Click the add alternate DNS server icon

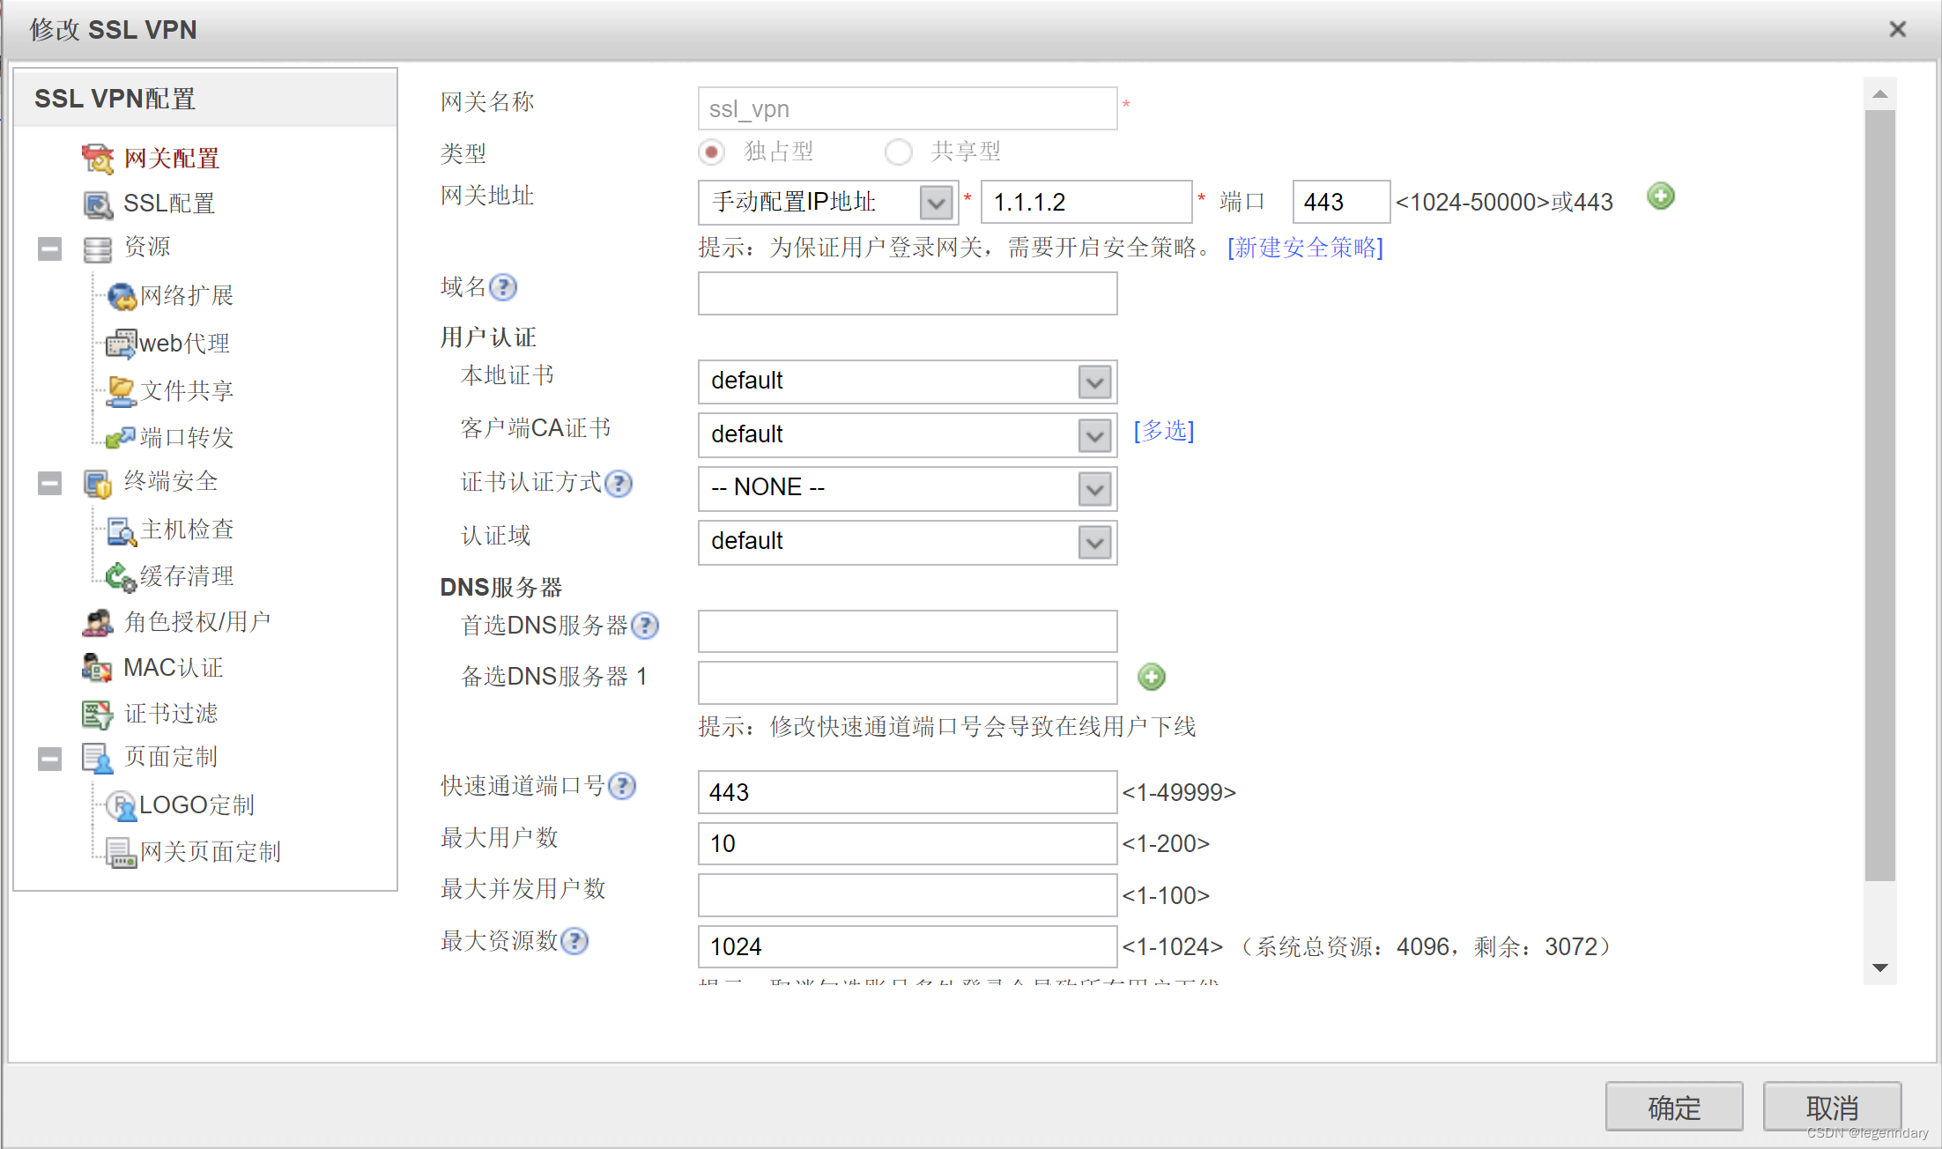click(1151, 677)
